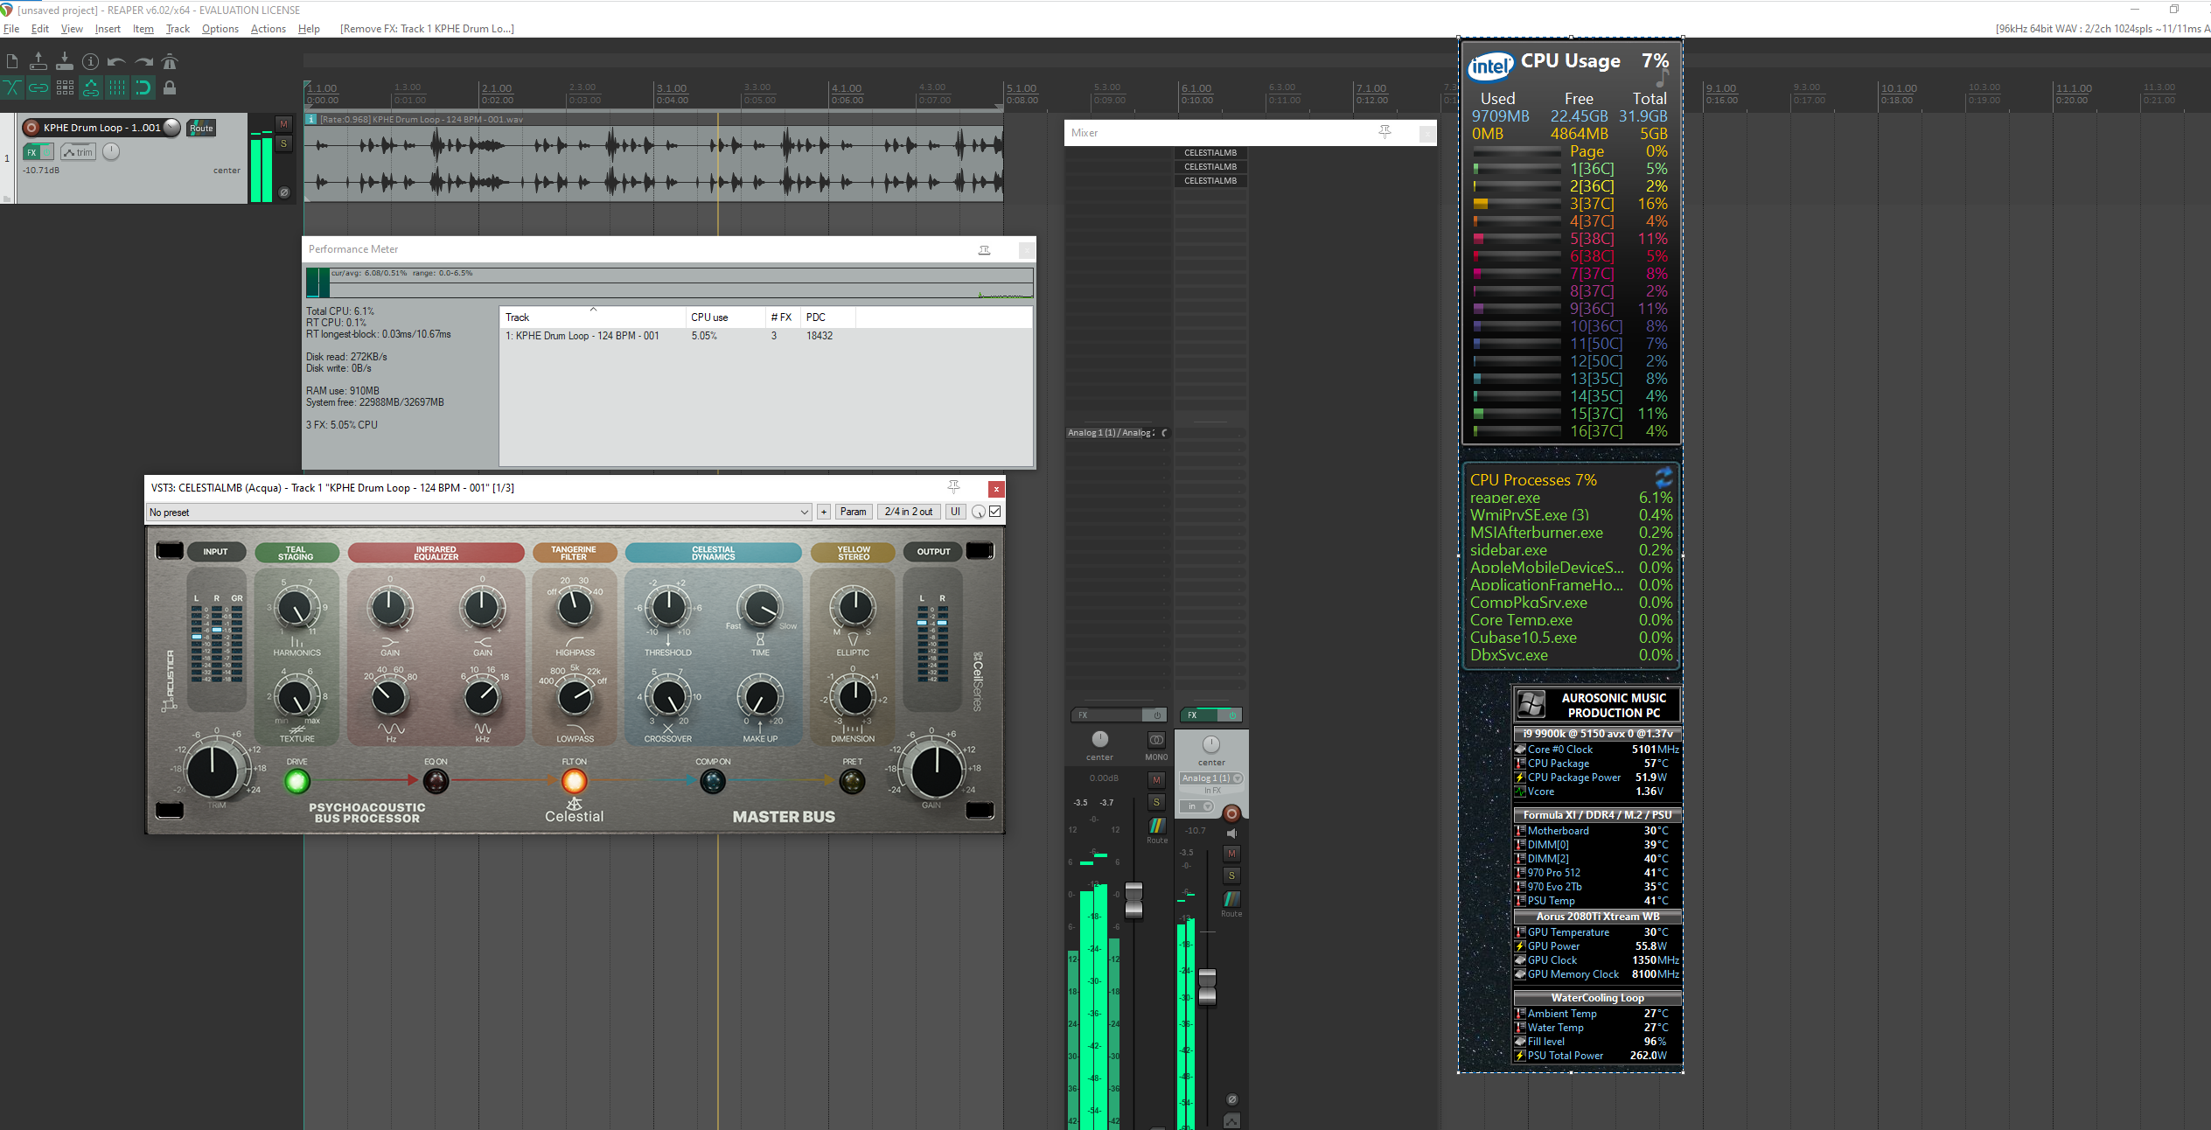Viewport: 2211px width, 1130px height.
Task: Click the Redo arrow in the toolbar
Action: (143, 61)
